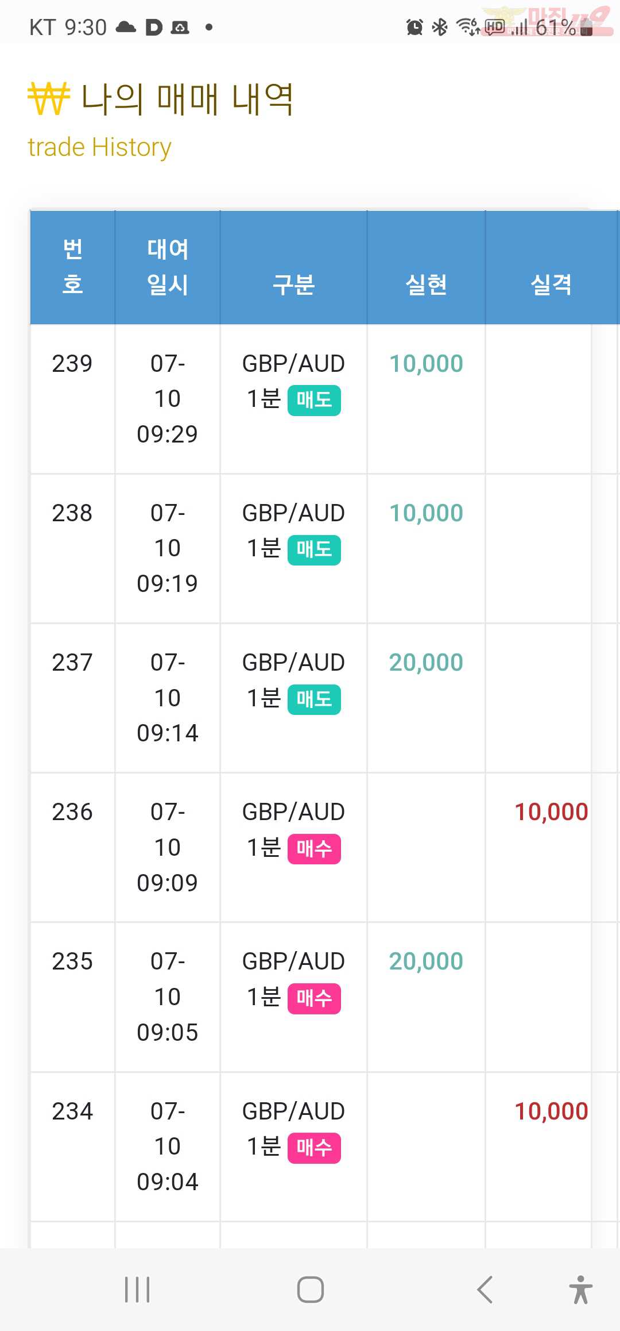Tap 매수 badge in row 236
The width and height of the screenshot is (620, 1331).
point(314,849)
